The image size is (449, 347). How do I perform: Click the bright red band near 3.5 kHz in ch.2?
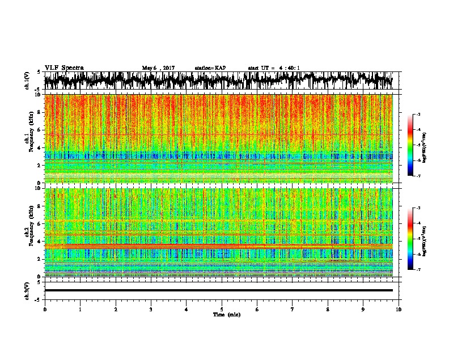point(218,246)
